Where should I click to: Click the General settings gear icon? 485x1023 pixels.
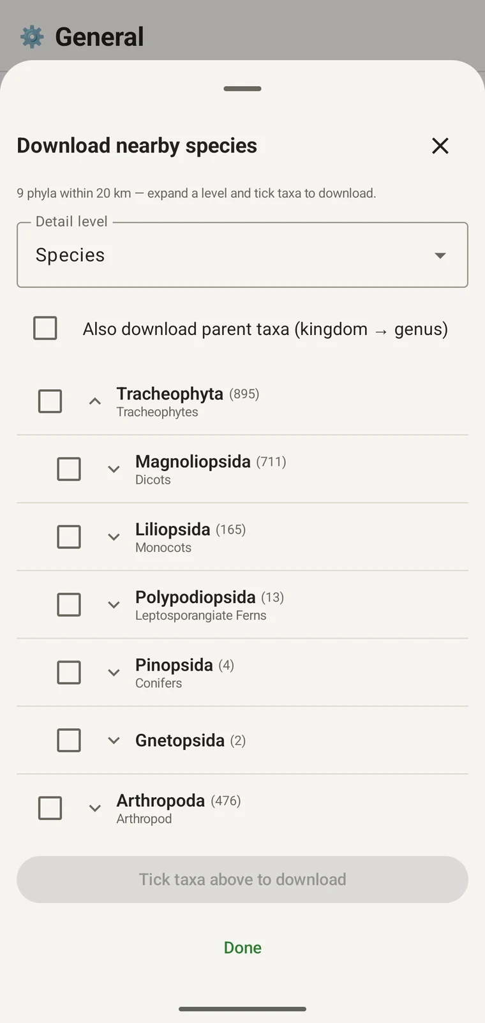coord(32,37)
